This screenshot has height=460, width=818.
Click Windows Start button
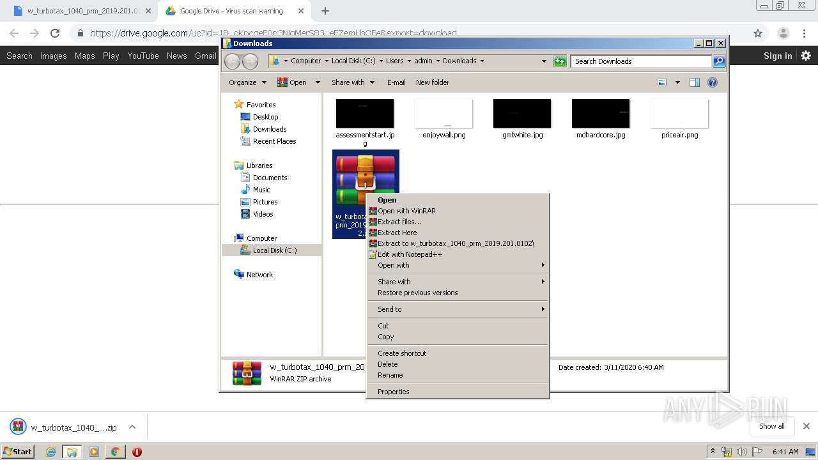pyautogui.click(x=17, y=451)
